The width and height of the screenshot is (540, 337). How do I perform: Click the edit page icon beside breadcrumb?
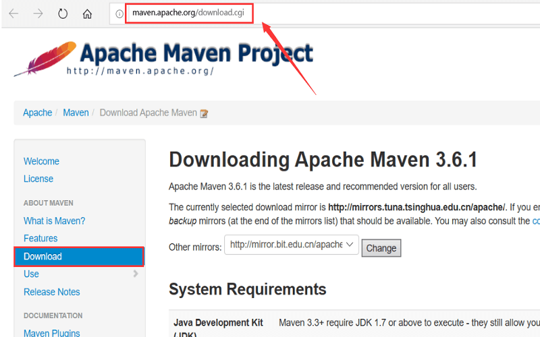(x=204, y=113)
